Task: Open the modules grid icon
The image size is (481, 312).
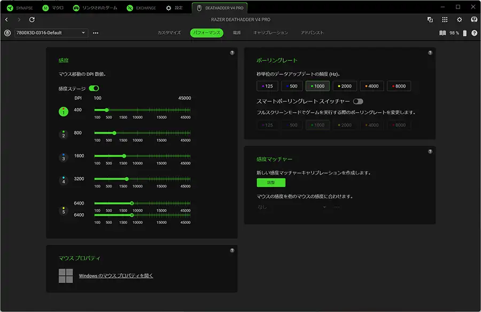Action: pyautogui.click(x=445, y=20)
